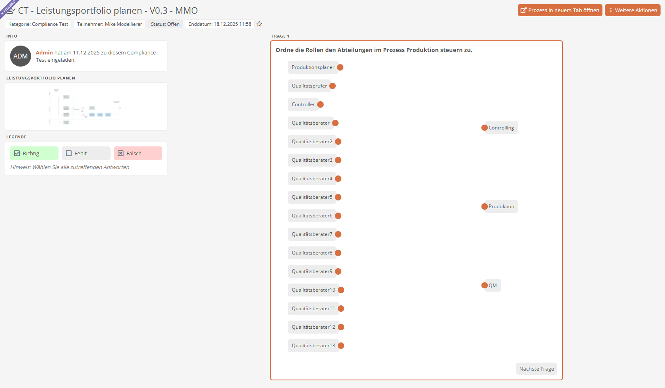Click the Fehlt legend checkbox
This screenshot has width=665, height=388.
pyautogui.click(x=69, y=153)
